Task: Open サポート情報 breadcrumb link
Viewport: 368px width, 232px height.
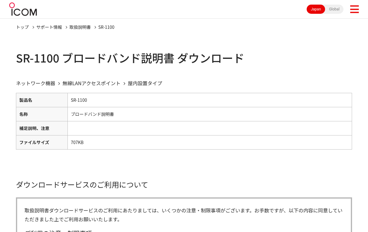Action: (49, 27)
